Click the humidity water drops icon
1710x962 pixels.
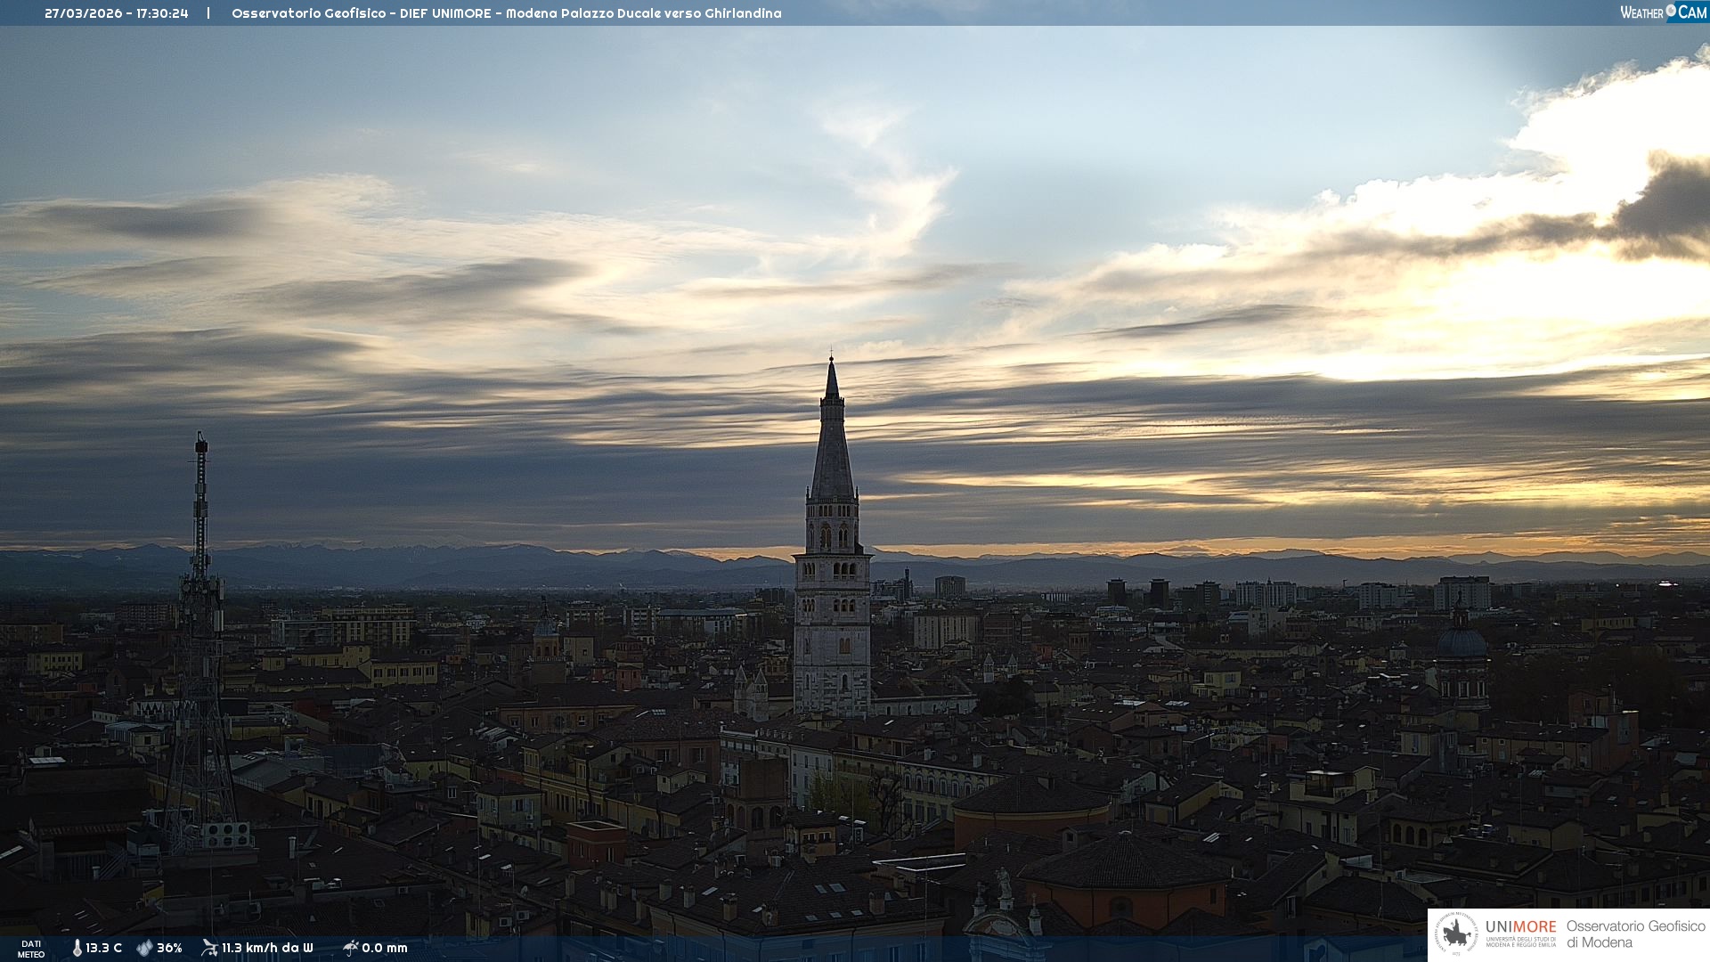click(x=144, y=948)
